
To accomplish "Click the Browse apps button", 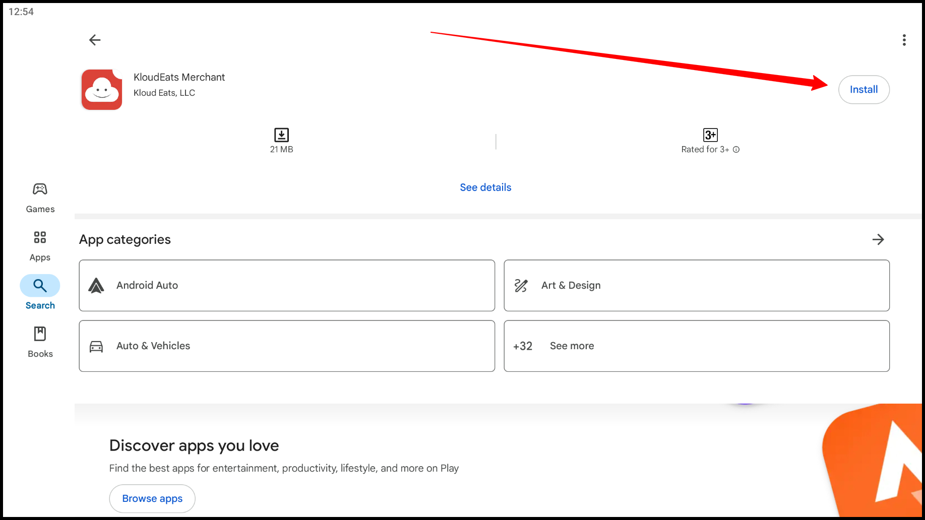I will [x=152, y=498].
